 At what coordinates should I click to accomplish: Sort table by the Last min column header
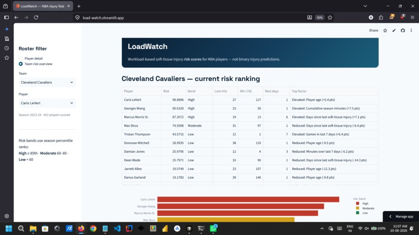coord(225,91)
